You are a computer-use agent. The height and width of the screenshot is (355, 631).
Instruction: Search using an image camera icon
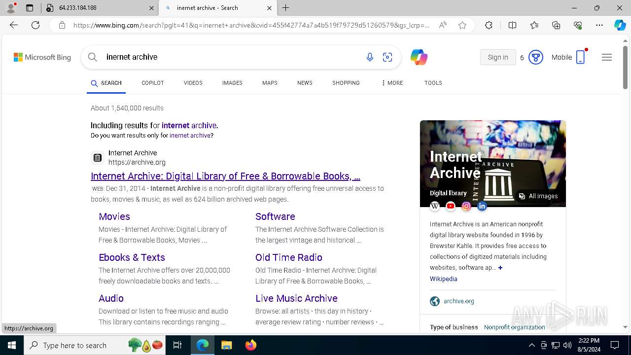pyautogui.click(x=387, y=57)
